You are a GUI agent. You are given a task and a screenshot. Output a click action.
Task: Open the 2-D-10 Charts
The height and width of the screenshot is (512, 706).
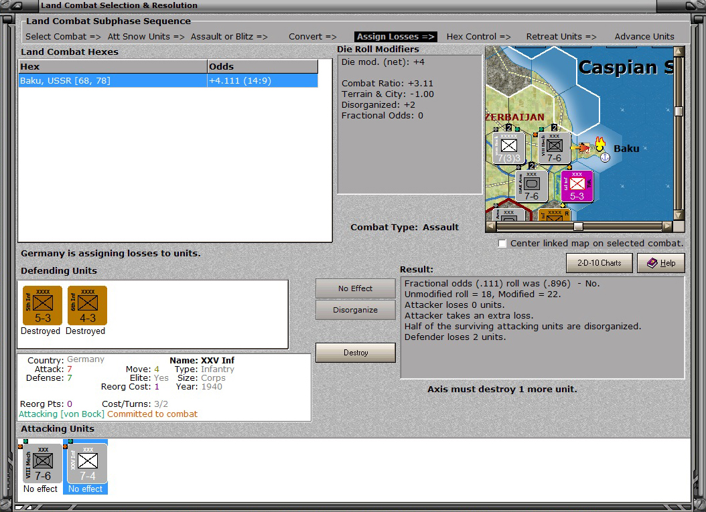point(599,263)
